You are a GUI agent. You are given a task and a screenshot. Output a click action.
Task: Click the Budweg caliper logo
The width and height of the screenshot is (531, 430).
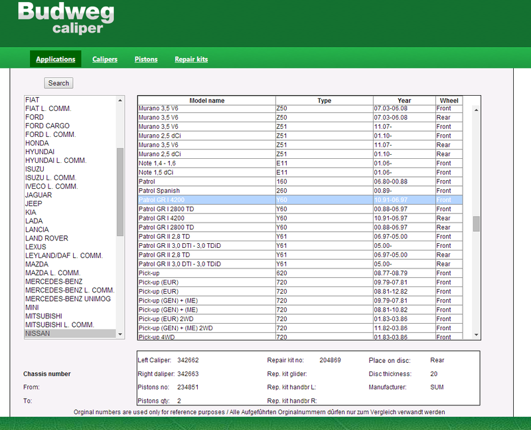(66, 19)
